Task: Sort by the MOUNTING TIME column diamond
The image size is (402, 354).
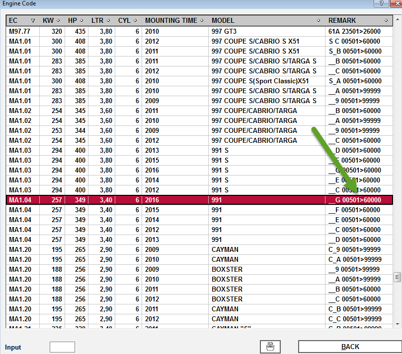Action: coord(202,21)
